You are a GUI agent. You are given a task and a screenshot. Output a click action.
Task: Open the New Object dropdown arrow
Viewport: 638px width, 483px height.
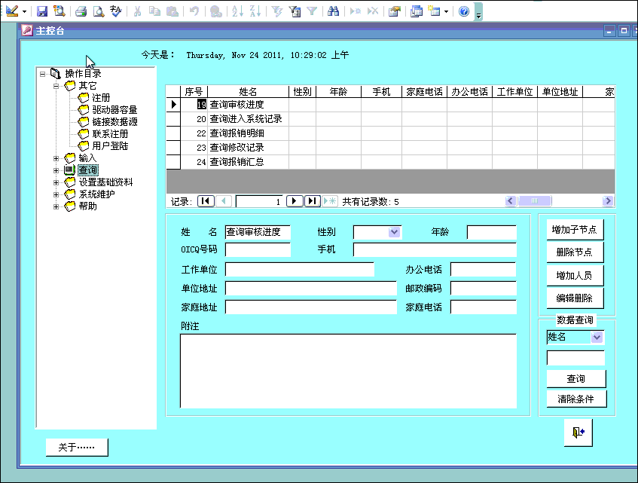[447, 11]
